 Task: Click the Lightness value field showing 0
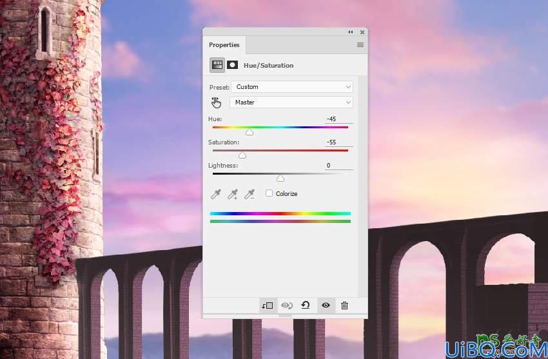[x=338, y=166]
